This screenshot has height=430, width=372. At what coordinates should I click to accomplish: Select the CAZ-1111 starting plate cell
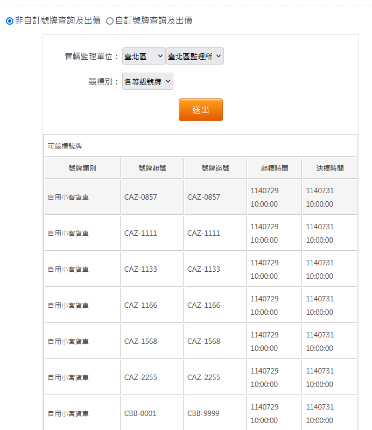click(x=152, y=233)
